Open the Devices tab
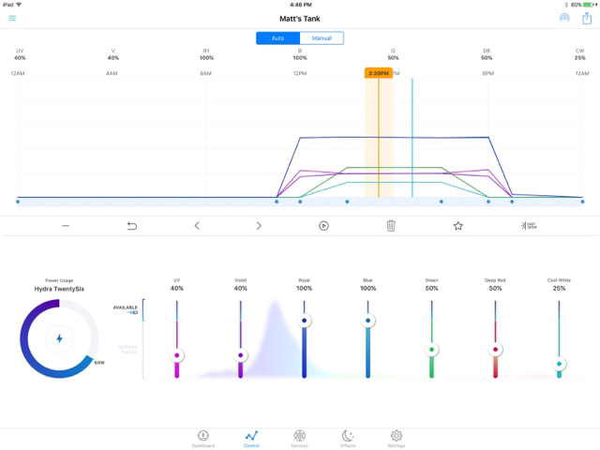The image size is (600, 450). tap(300, 439)
